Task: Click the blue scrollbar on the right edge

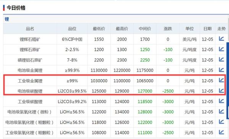Action: coord(227,81)
